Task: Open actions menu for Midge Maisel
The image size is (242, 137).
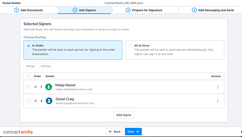Action: tap(218, 87)
